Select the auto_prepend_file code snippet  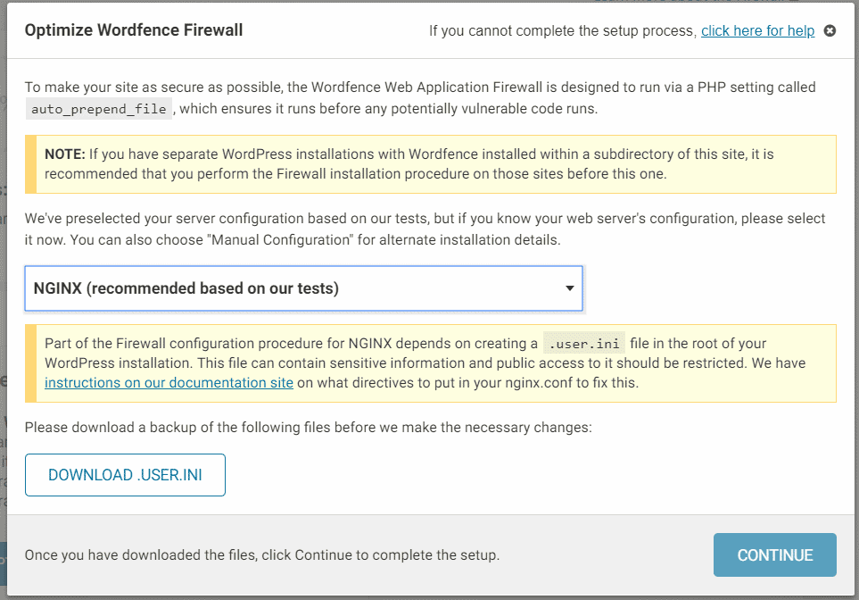[99, 109]
